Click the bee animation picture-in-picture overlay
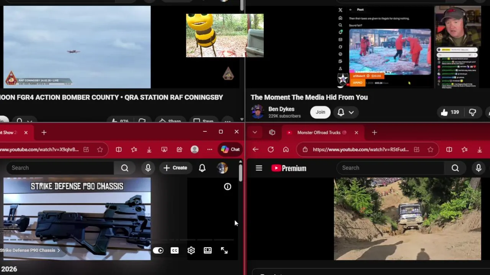 click(225, 36)
